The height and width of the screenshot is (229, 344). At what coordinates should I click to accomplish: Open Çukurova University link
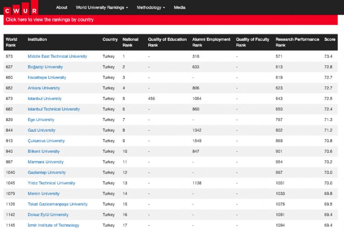(x=46, y=141)
